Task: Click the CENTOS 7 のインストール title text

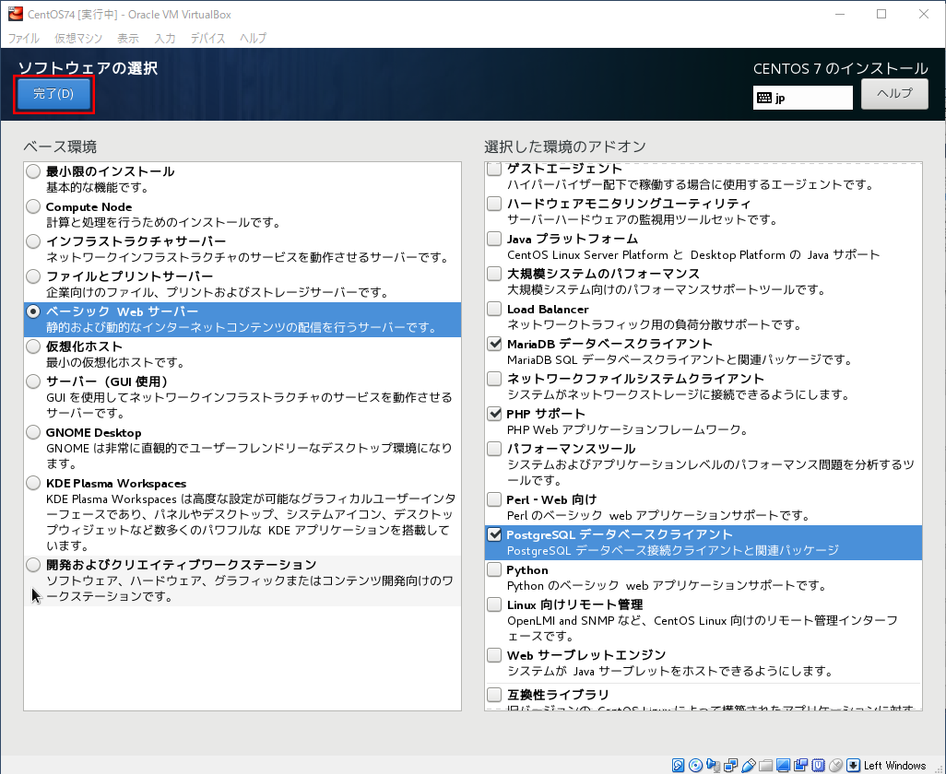Action: click(x=840, y=69)
